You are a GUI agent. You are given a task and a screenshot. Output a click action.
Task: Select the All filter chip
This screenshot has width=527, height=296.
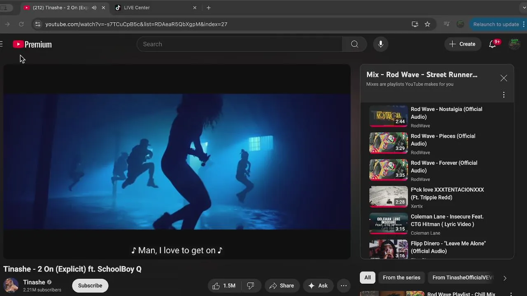(x=368, y=277)
